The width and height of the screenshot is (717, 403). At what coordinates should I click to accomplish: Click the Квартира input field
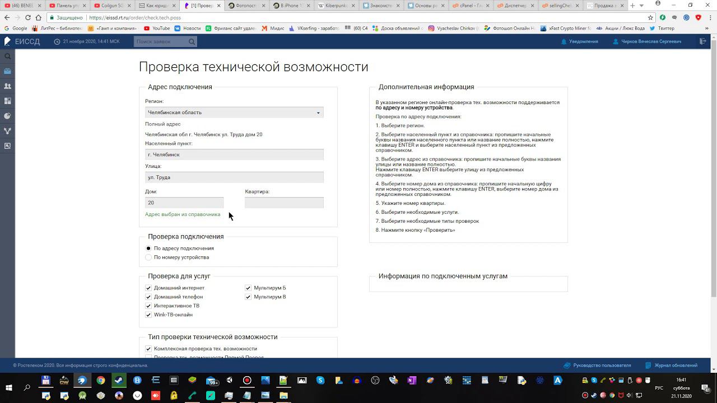(284, 203)
